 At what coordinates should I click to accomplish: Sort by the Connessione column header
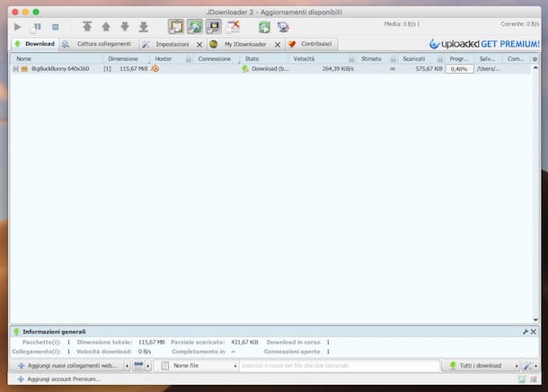click(215, 58)
